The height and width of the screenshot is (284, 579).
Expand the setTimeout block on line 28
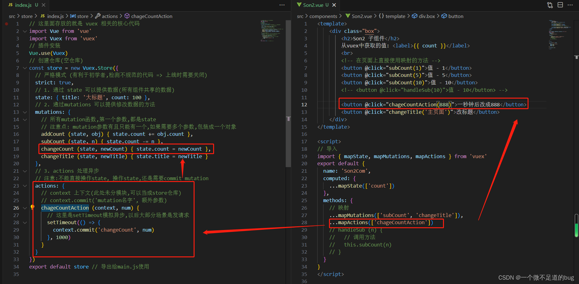[25, 222]
